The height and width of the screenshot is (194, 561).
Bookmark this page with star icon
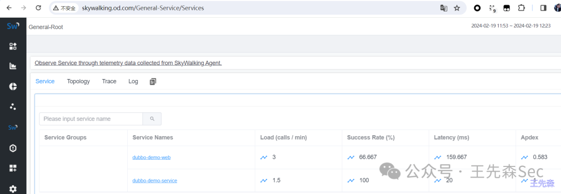coord(457,8)
